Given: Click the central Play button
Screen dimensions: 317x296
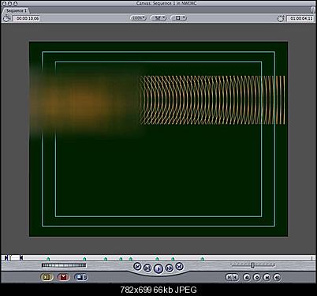Looking at the screenshot, I should [158, 269].
